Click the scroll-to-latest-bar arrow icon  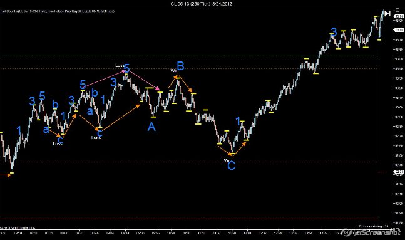click(387, 13)
